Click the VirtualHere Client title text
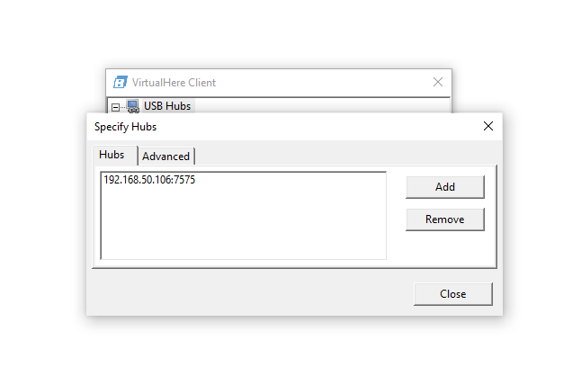Viewport: 581px width, 376px height. click(x=174, y=82)
